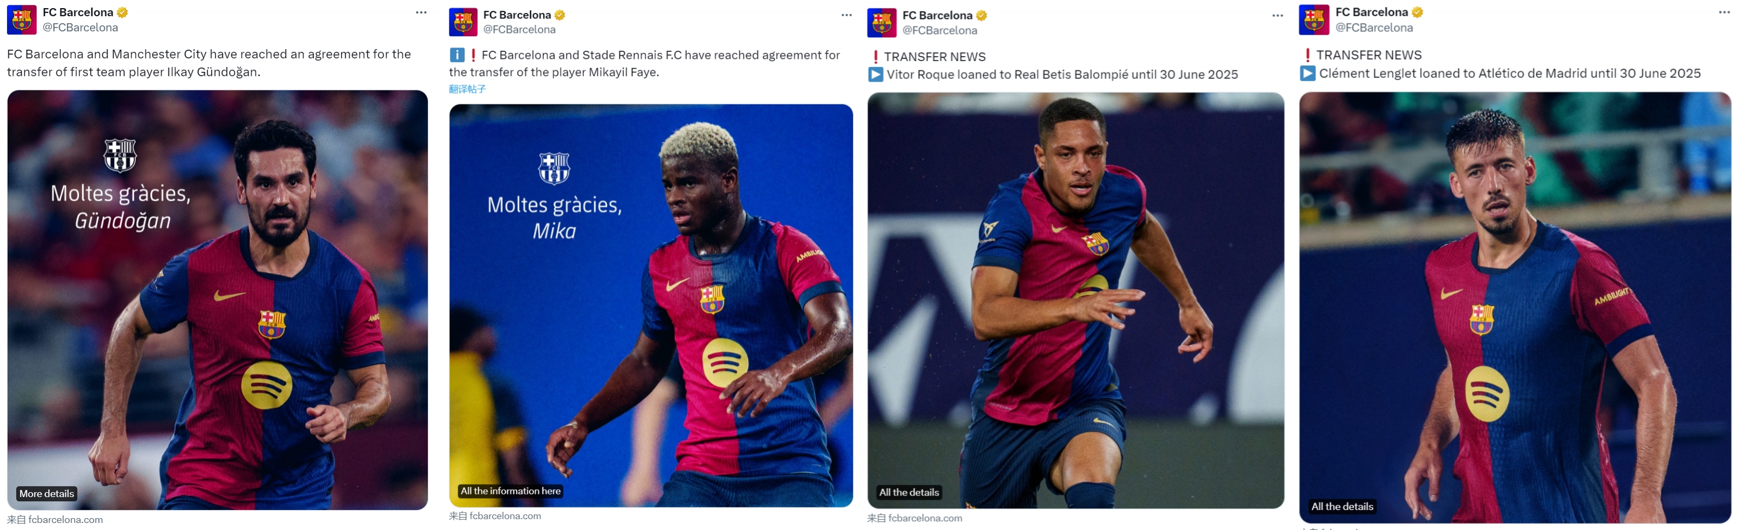Click FC Barcelona avatar on the Gündoğan tweet
The height and width of the screenshot is (530, 1739).
tap(22, 19)
